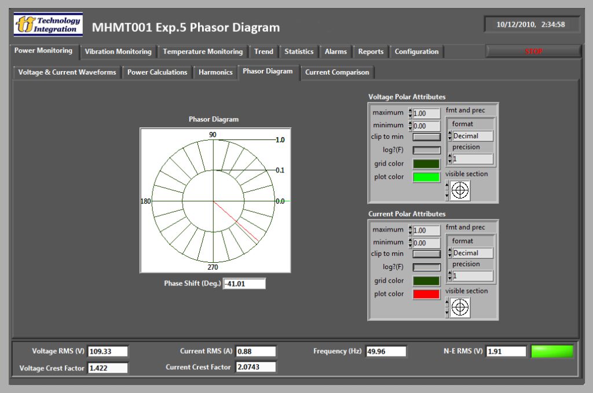Select Current Comparison subtab
The image size is (593, 393).
(337, 72)
